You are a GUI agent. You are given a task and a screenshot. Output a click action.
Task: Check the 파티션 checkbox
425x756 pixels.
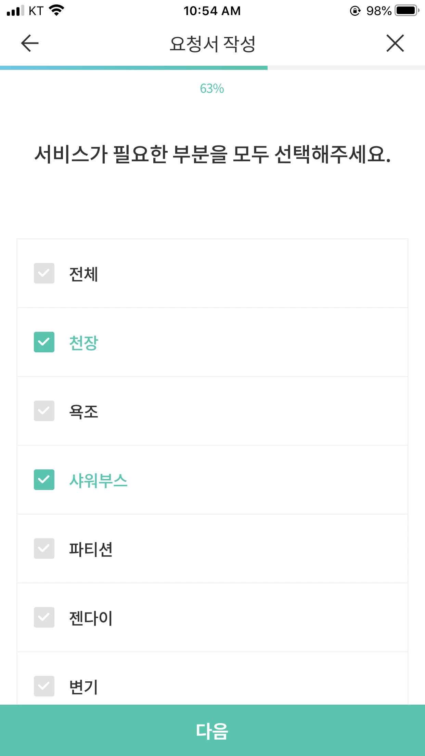pos(44,549)
